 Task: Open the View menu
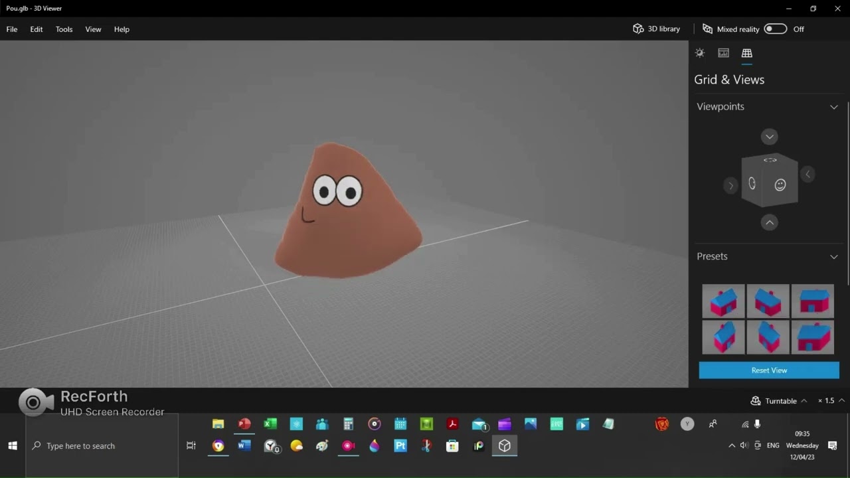pos(93,29)
